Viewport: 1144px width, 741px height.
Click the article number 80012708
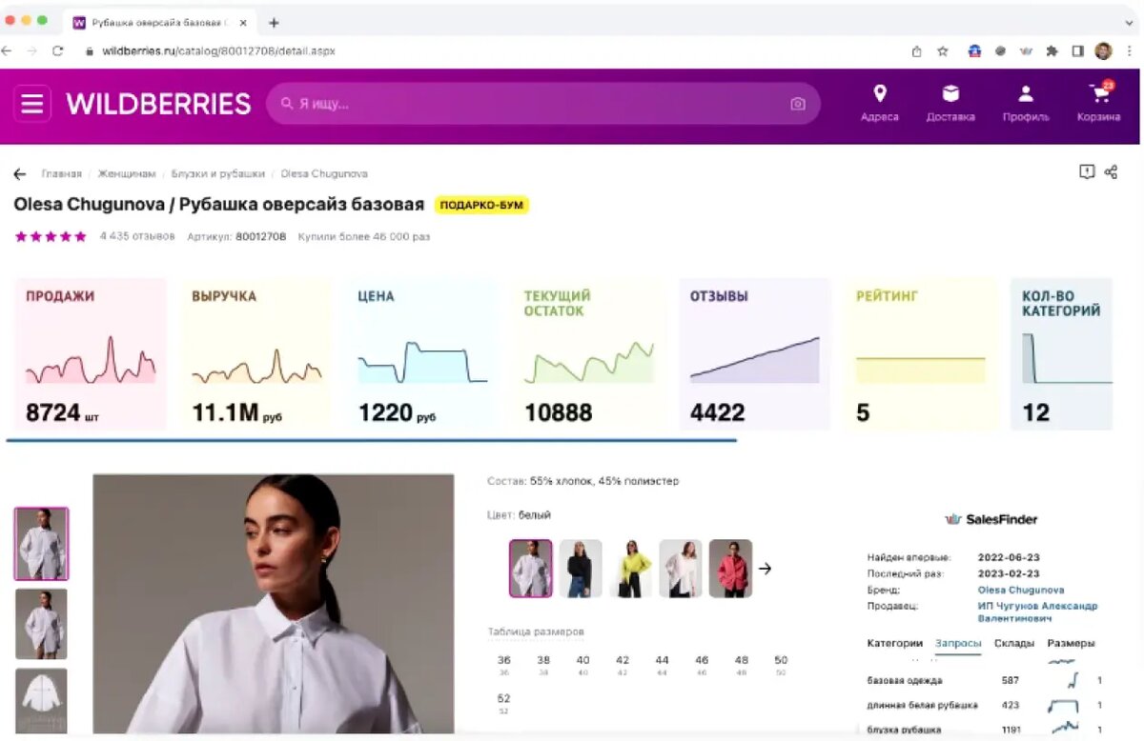pyautogui.click(x=261, y=236)
